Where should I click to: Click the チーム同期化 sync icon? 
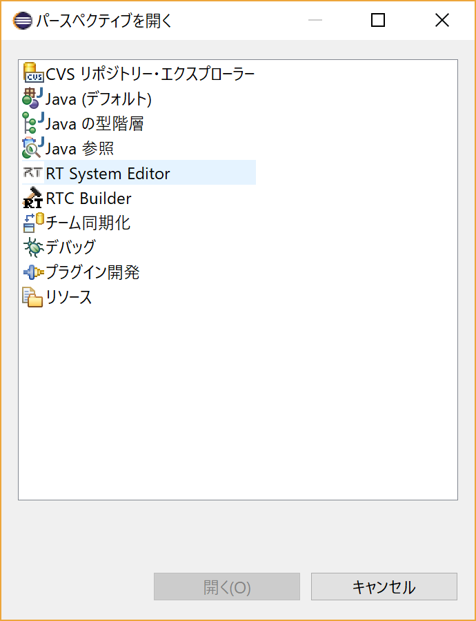[33, 223]
